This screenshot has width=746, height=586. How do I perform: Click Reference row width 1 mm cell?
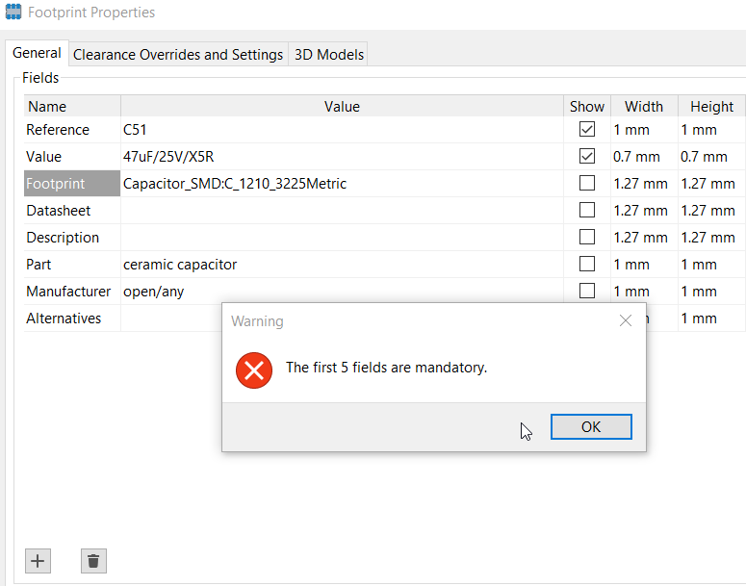tap(644, 130)
